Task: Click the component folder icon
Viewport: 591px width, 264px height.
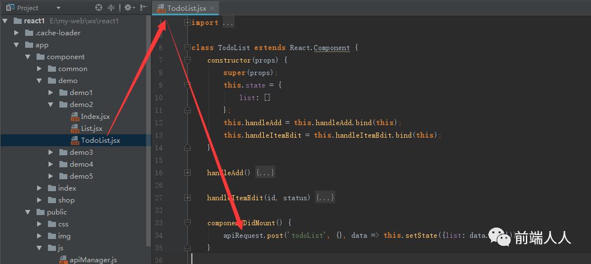Action: [x=41, y=57]
